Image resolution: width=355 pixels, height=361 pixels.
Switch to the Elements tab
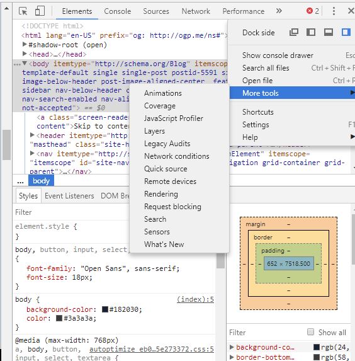[x=77, y=11]
